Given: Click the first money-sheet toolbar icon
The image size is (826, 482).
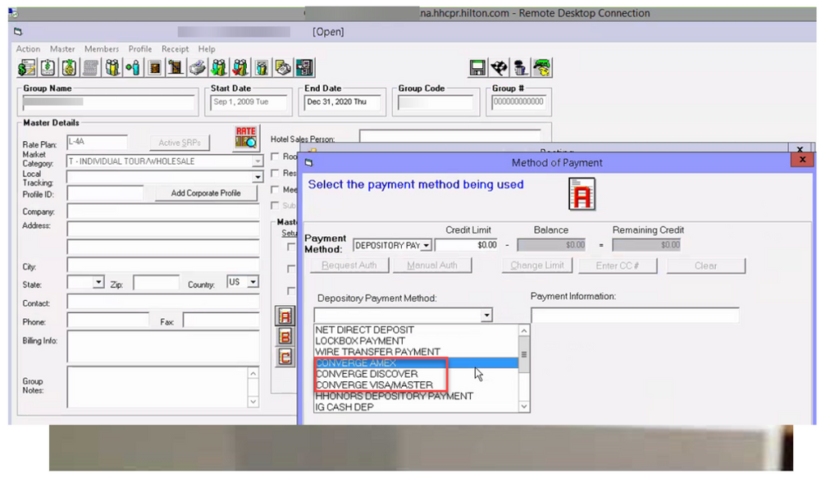Looking at the screenshot, I should (x=25, y=68).
